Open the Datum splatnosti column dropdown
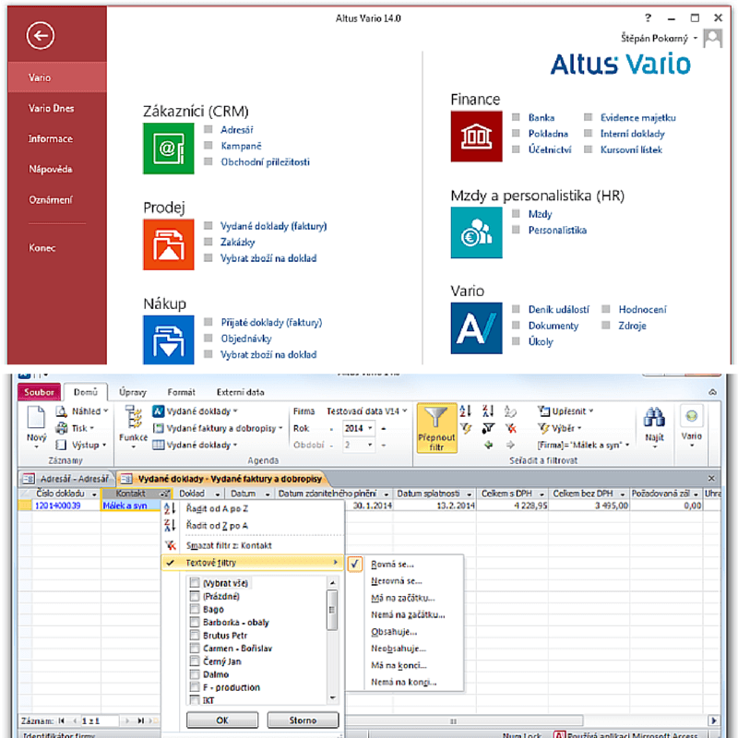The image size is (738, 738). (469, 494)
